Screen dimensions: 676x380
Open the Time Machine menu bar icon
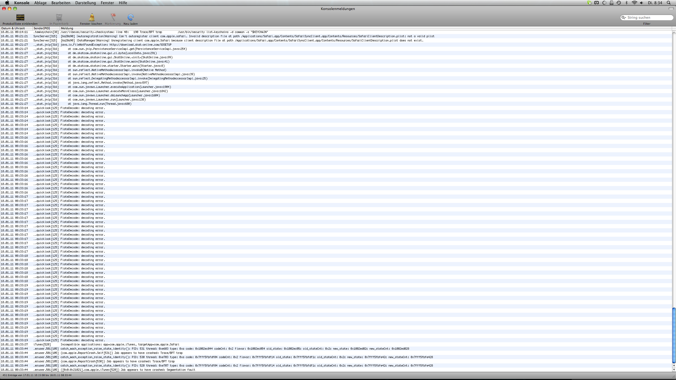[x=619, y=3]
